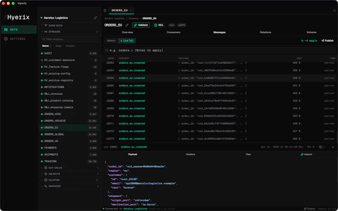Open the Overview tab

click(128, 32)
